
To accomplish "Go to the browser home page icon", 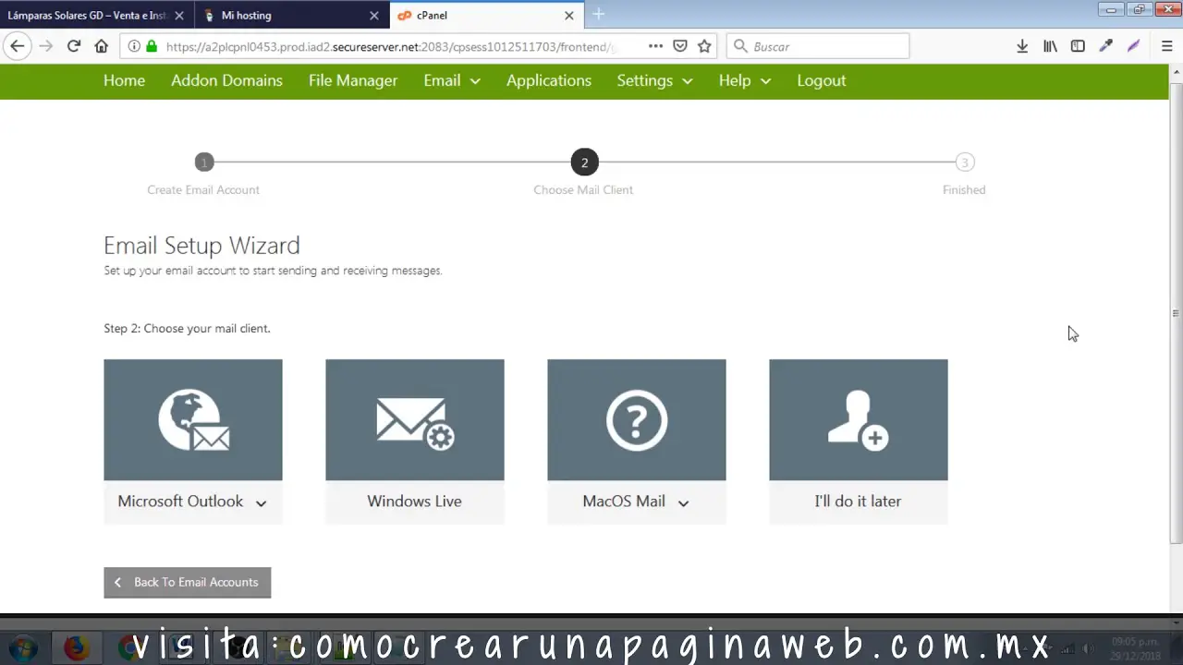I will point(101,46).
